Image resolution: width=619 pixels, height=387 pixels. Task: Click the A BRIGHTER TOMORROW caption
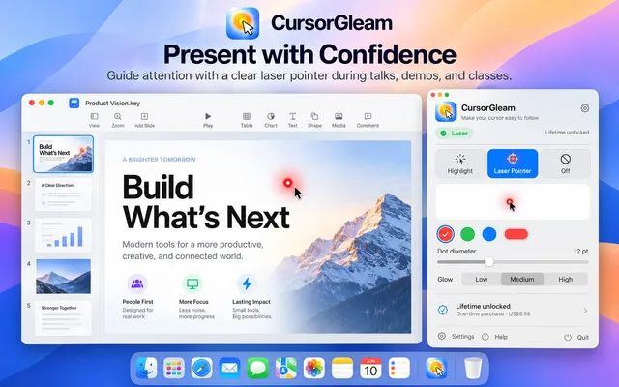coord(159,159)
